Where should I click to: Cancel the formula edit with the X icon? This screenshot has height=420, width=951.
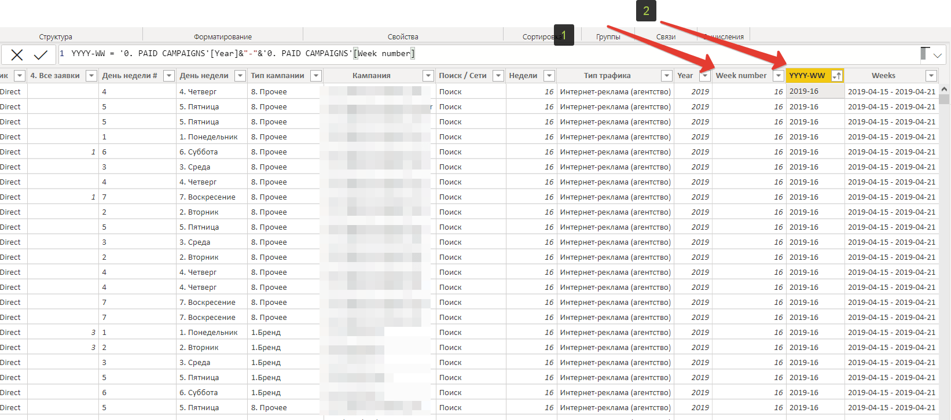17,55
